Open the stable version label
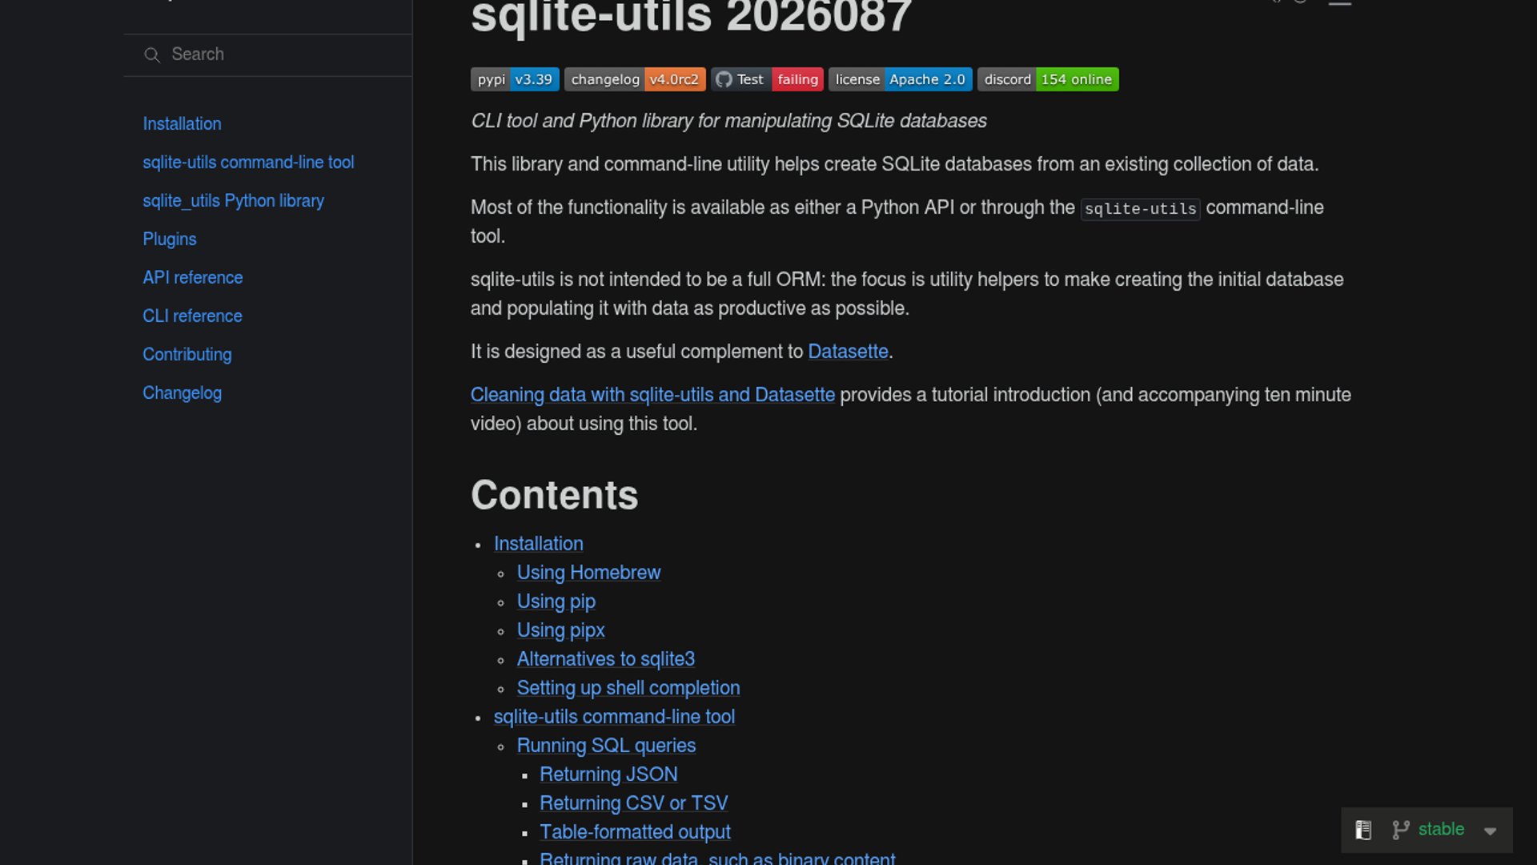The image size is (1537, 865). [x=1441, y=829]
